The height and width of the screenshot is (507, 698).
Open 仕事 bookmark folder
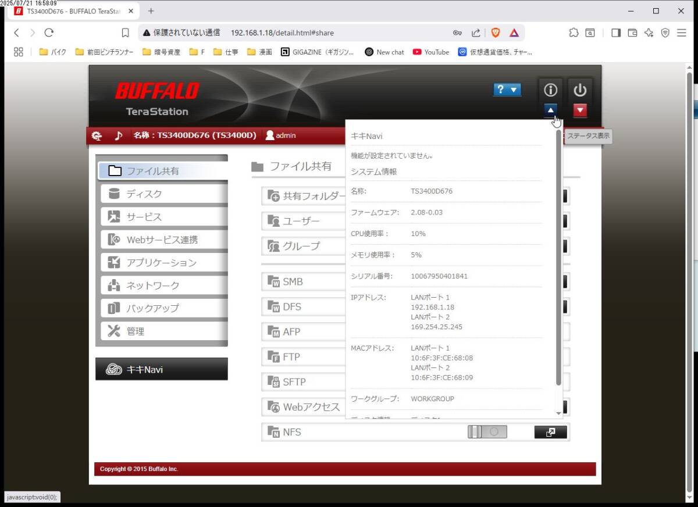point(226,52)
